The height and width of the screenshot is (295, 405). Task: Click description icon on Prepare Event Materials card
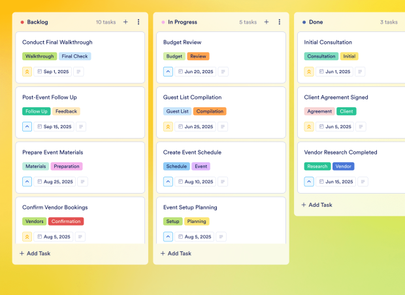(x=82, y=182)
